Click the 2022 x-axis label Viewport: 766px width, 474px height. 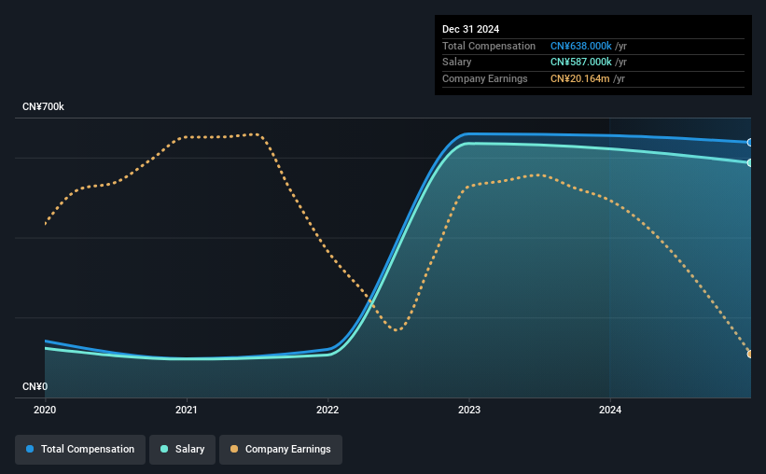[327, 410]
